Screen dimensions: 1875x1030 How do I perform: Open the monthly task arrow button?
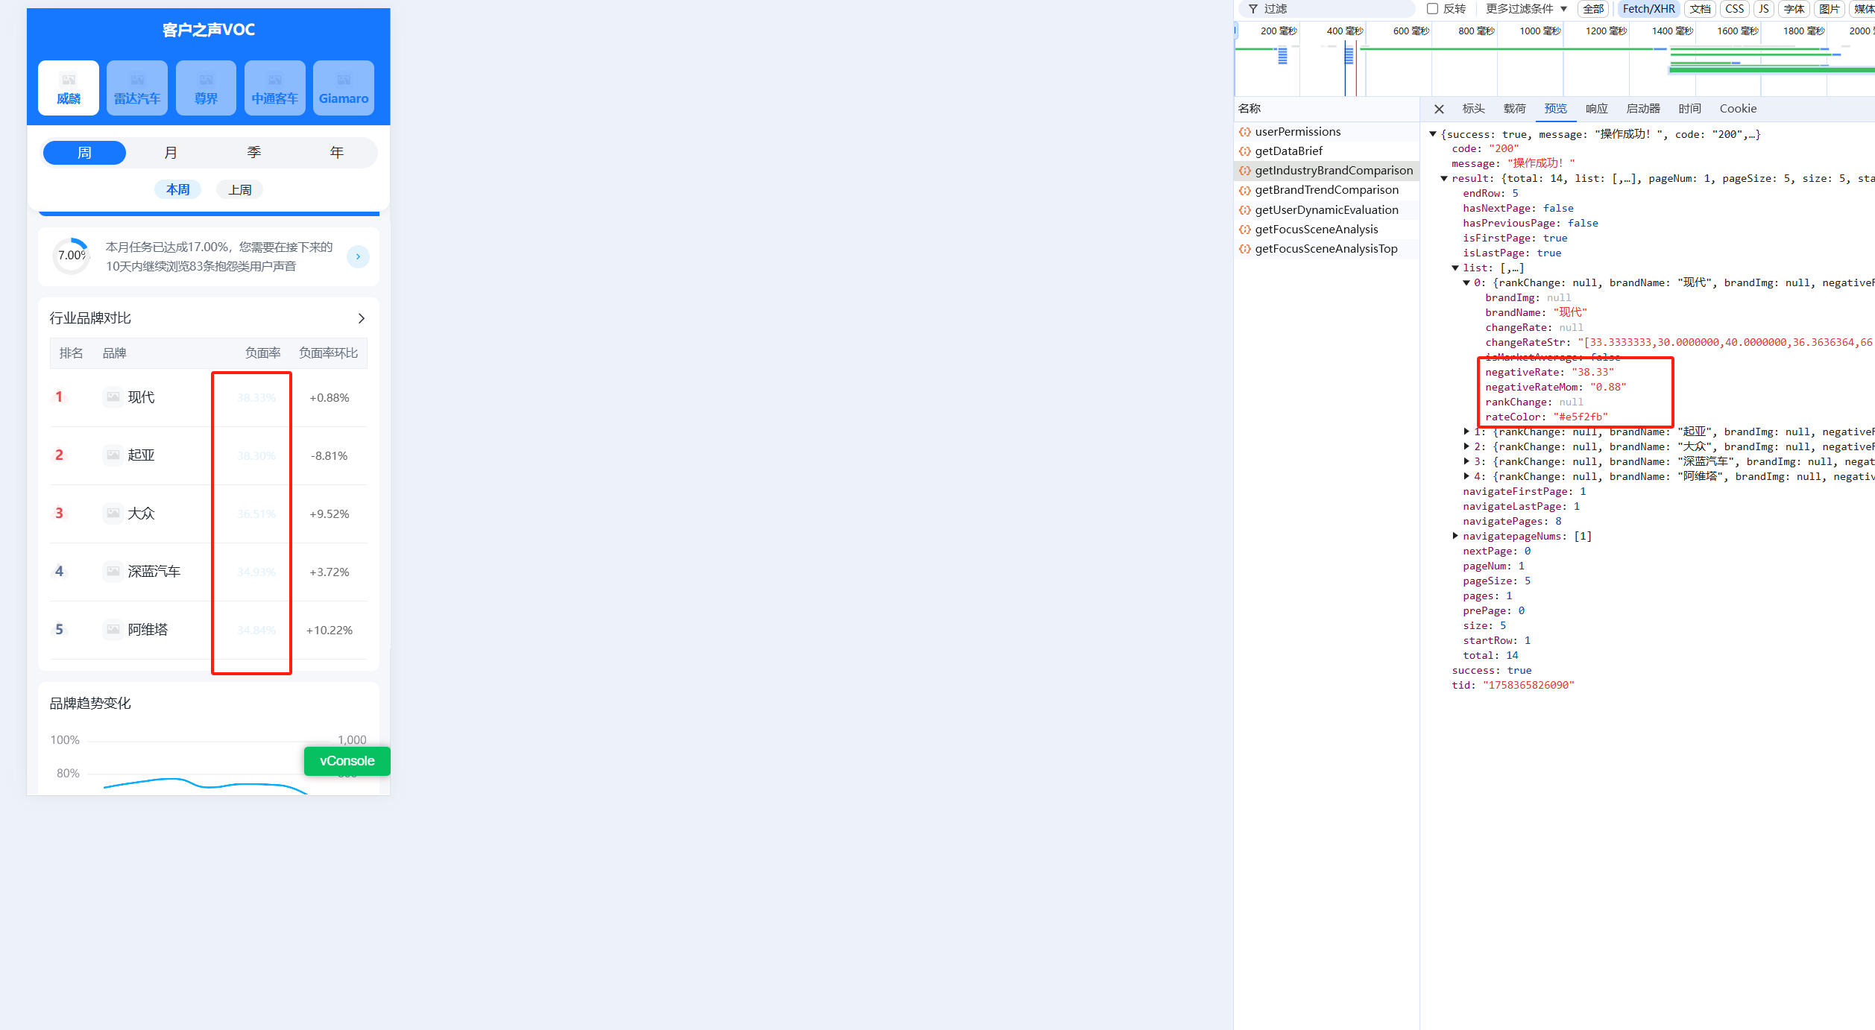pyautogui.click(x=358, y=256)
